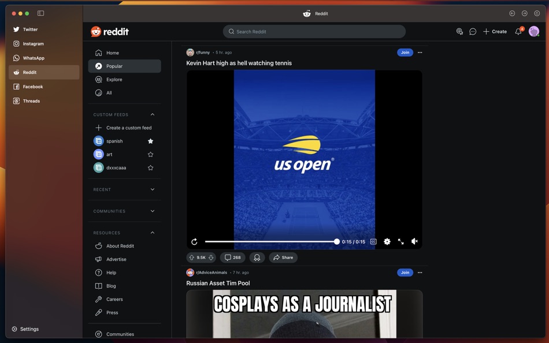Upvote the Kevin Hart post
The height and width of the screenshot is (343, 549).
191,258
